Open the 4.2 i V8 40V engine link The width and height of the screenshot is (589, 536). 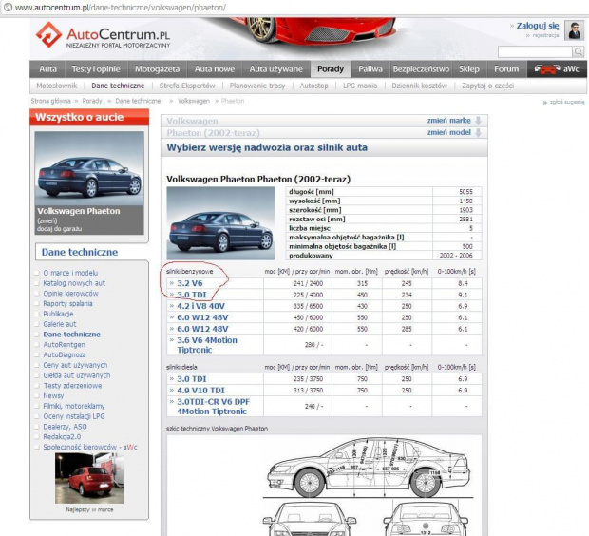coord(201,306)
